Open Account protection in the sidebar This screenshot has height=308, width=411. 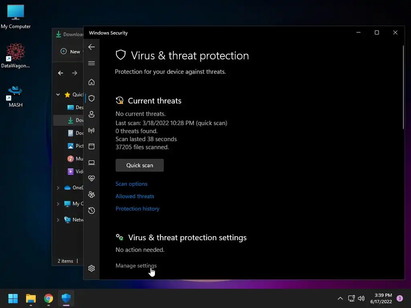pyautogui.click(x=92, y=114)
